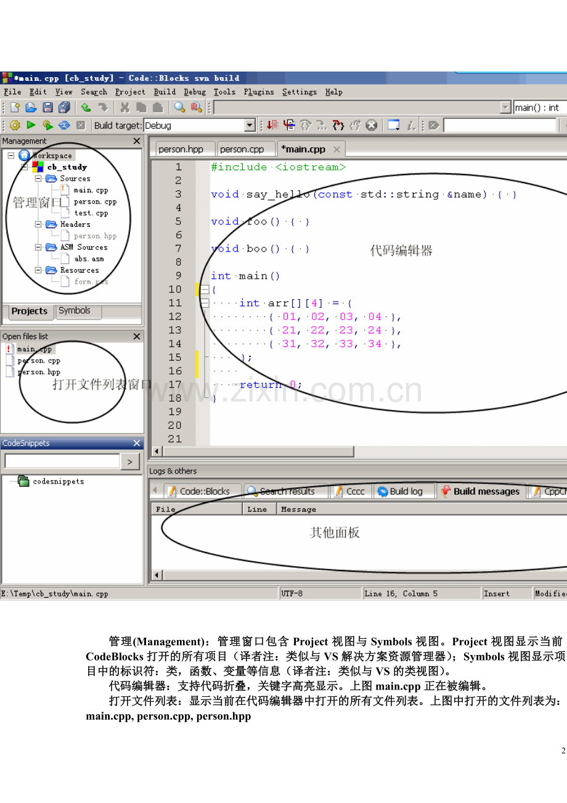
Task: Click the Open file folder icon
Action: (31, 107)
